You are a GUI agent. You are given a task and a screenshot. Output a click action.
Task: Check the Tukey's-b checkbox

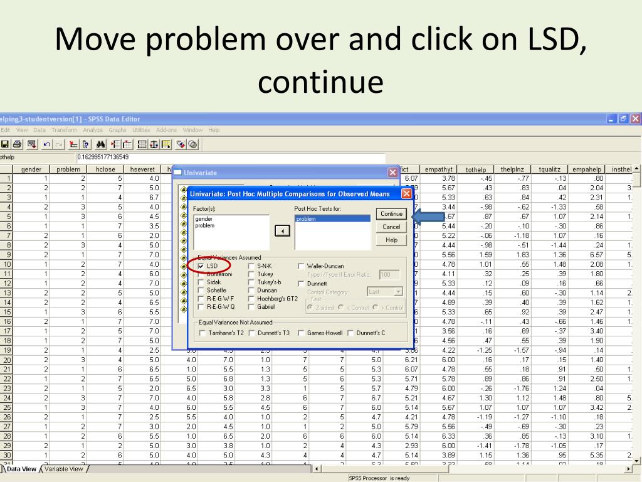pyautogui.click(x=251, y=282)
